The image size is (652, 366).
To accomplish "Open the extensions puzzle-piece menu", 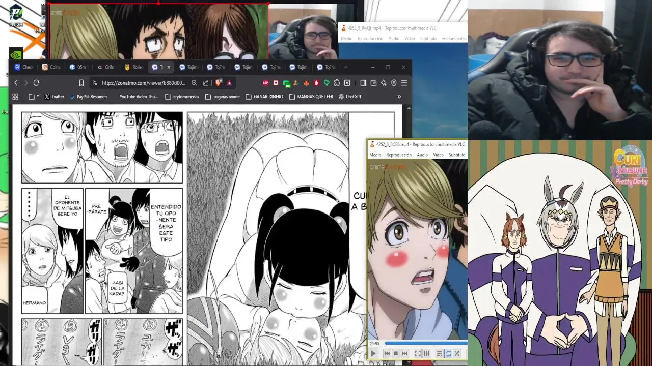I will (x=337, y=83).
